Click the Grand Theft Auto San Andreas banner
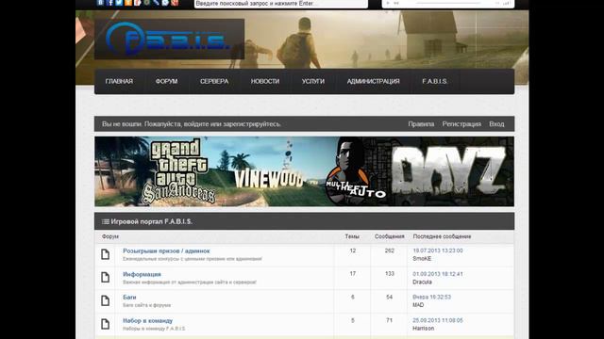Image resolution: width=604 pixels, height=339 pixels. pyautogui.click(x=179, y=171)
